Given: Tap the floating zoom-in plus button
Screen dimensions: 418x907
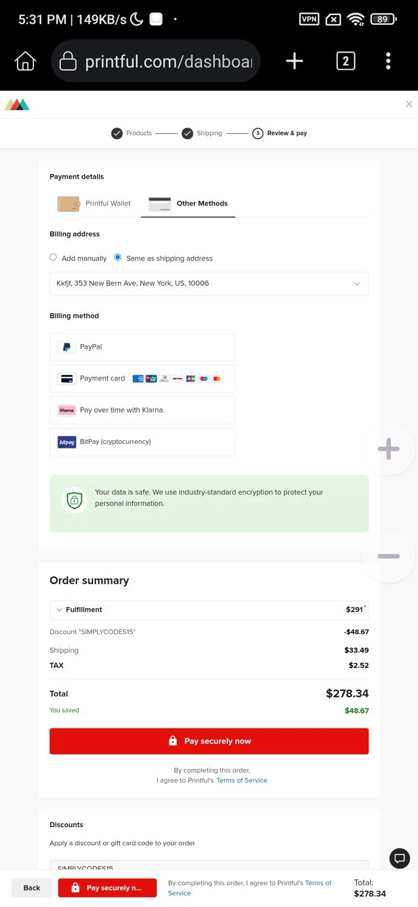Looking at the screenshot, I should coord(388,449).
